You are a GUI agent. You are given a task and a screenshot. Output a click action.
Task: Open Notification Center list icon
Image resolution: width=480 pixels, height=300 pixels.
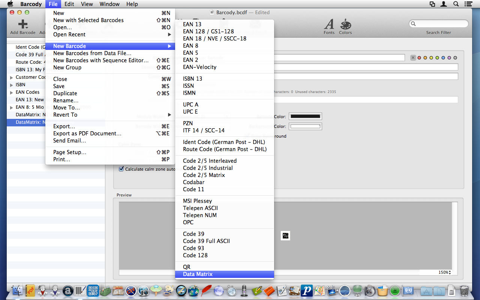pyautogui.click(x=468, y=4)
